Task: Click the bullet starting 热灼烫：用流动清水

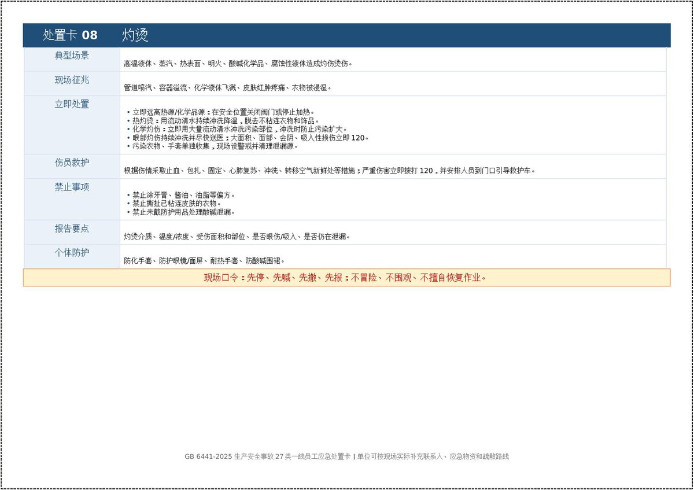Action: point(225,121)
